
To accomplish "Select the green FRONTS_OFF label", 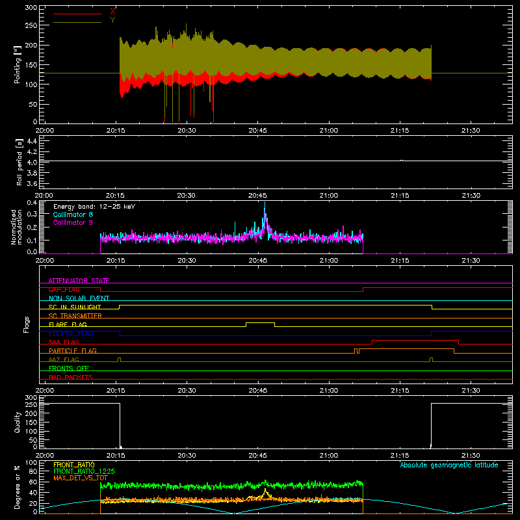I will [x=69, y=368].
